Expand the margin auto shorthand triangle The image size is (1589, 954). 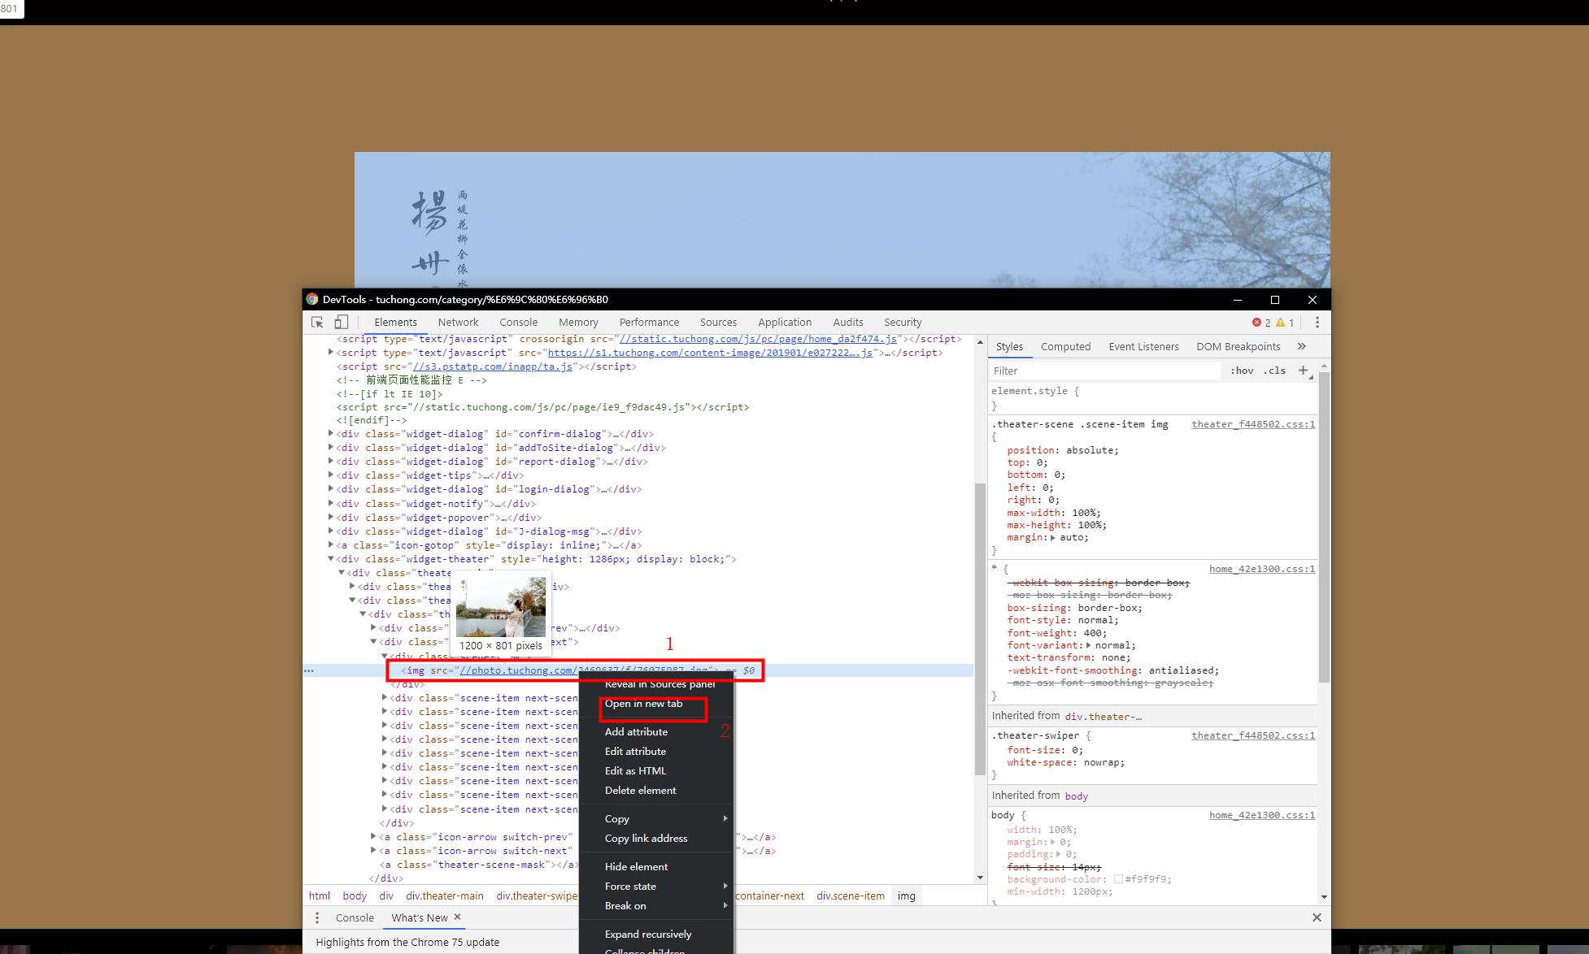tap(1053, 538)
